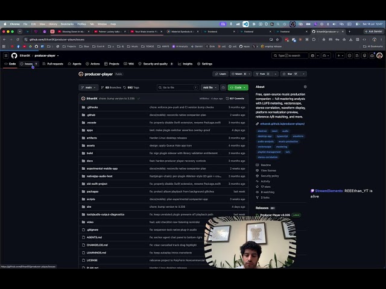Open the 827 Commits history link
This screenshot has height=289, width=386.
(235, 99)
